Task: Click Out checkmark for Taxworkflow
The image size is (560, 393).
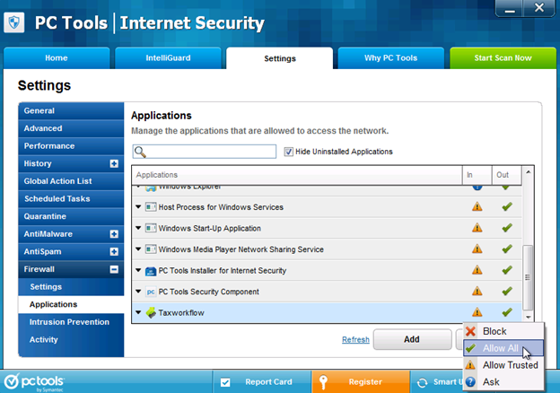Action: coord(507,312)
